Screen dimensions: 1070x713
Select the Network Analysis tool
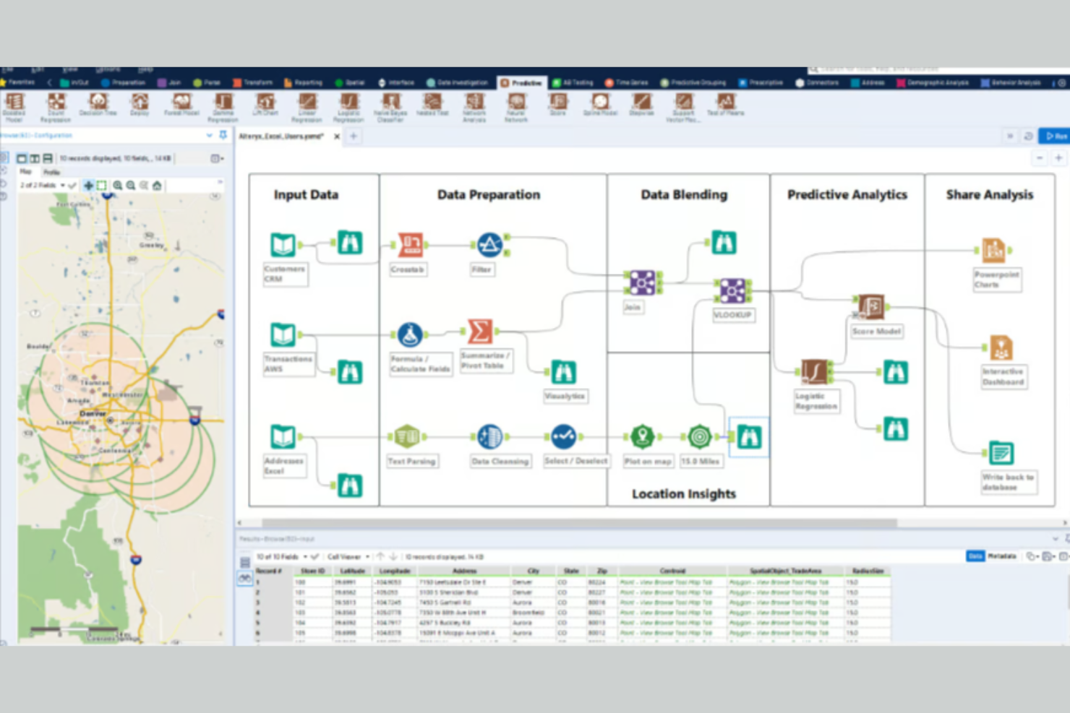click(474, 107)
